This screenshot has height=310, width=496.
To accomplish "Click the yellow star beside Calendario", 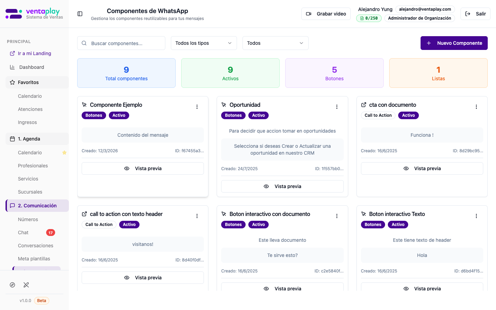I will coord(64,153).
